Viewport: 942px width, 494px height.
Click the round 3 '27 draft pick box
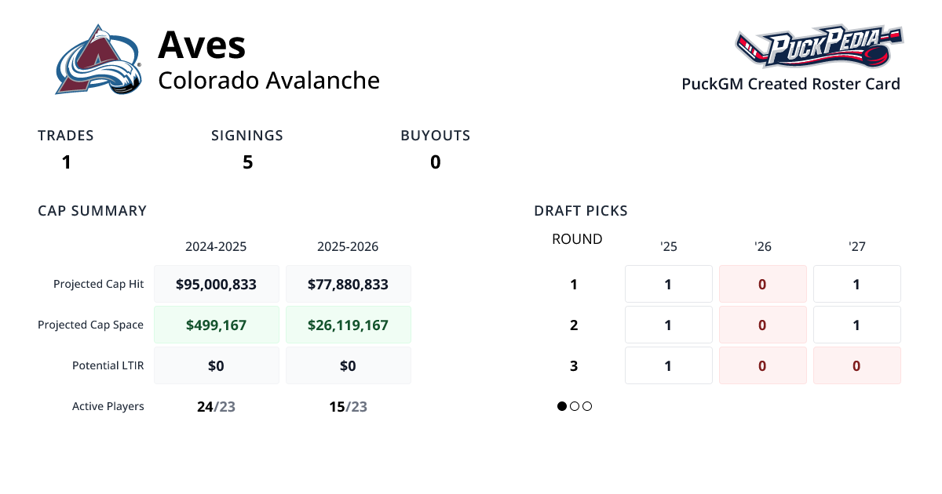coord(856,365)
